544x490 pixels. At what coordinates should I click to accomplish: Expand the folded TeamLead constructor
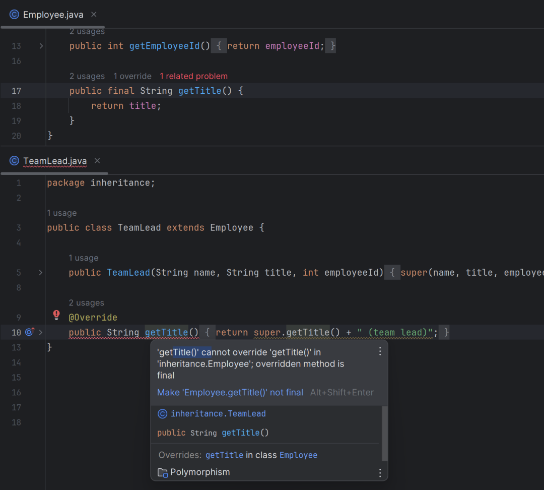(x=40, y=273)
